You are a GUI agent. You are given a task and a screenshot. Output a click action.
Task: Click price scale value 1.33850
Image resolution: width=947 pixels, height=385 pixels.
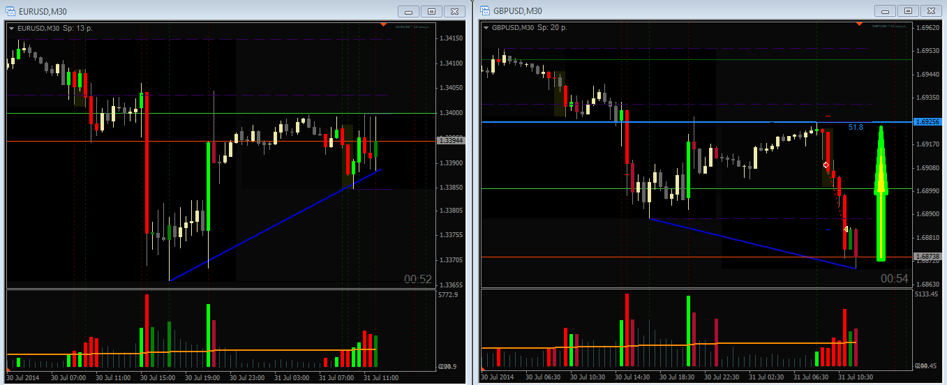click(x=449, y=188)
